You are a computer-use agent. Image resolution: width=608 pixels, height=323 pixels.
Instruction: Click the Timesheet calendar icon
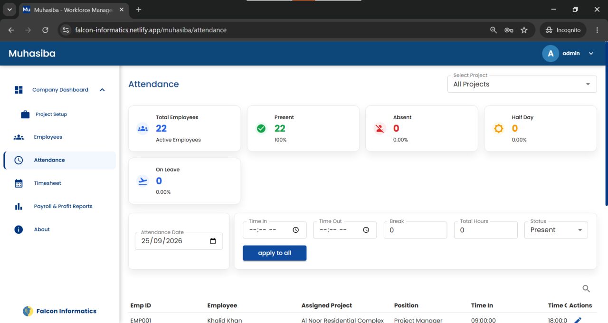click(19, 183)
